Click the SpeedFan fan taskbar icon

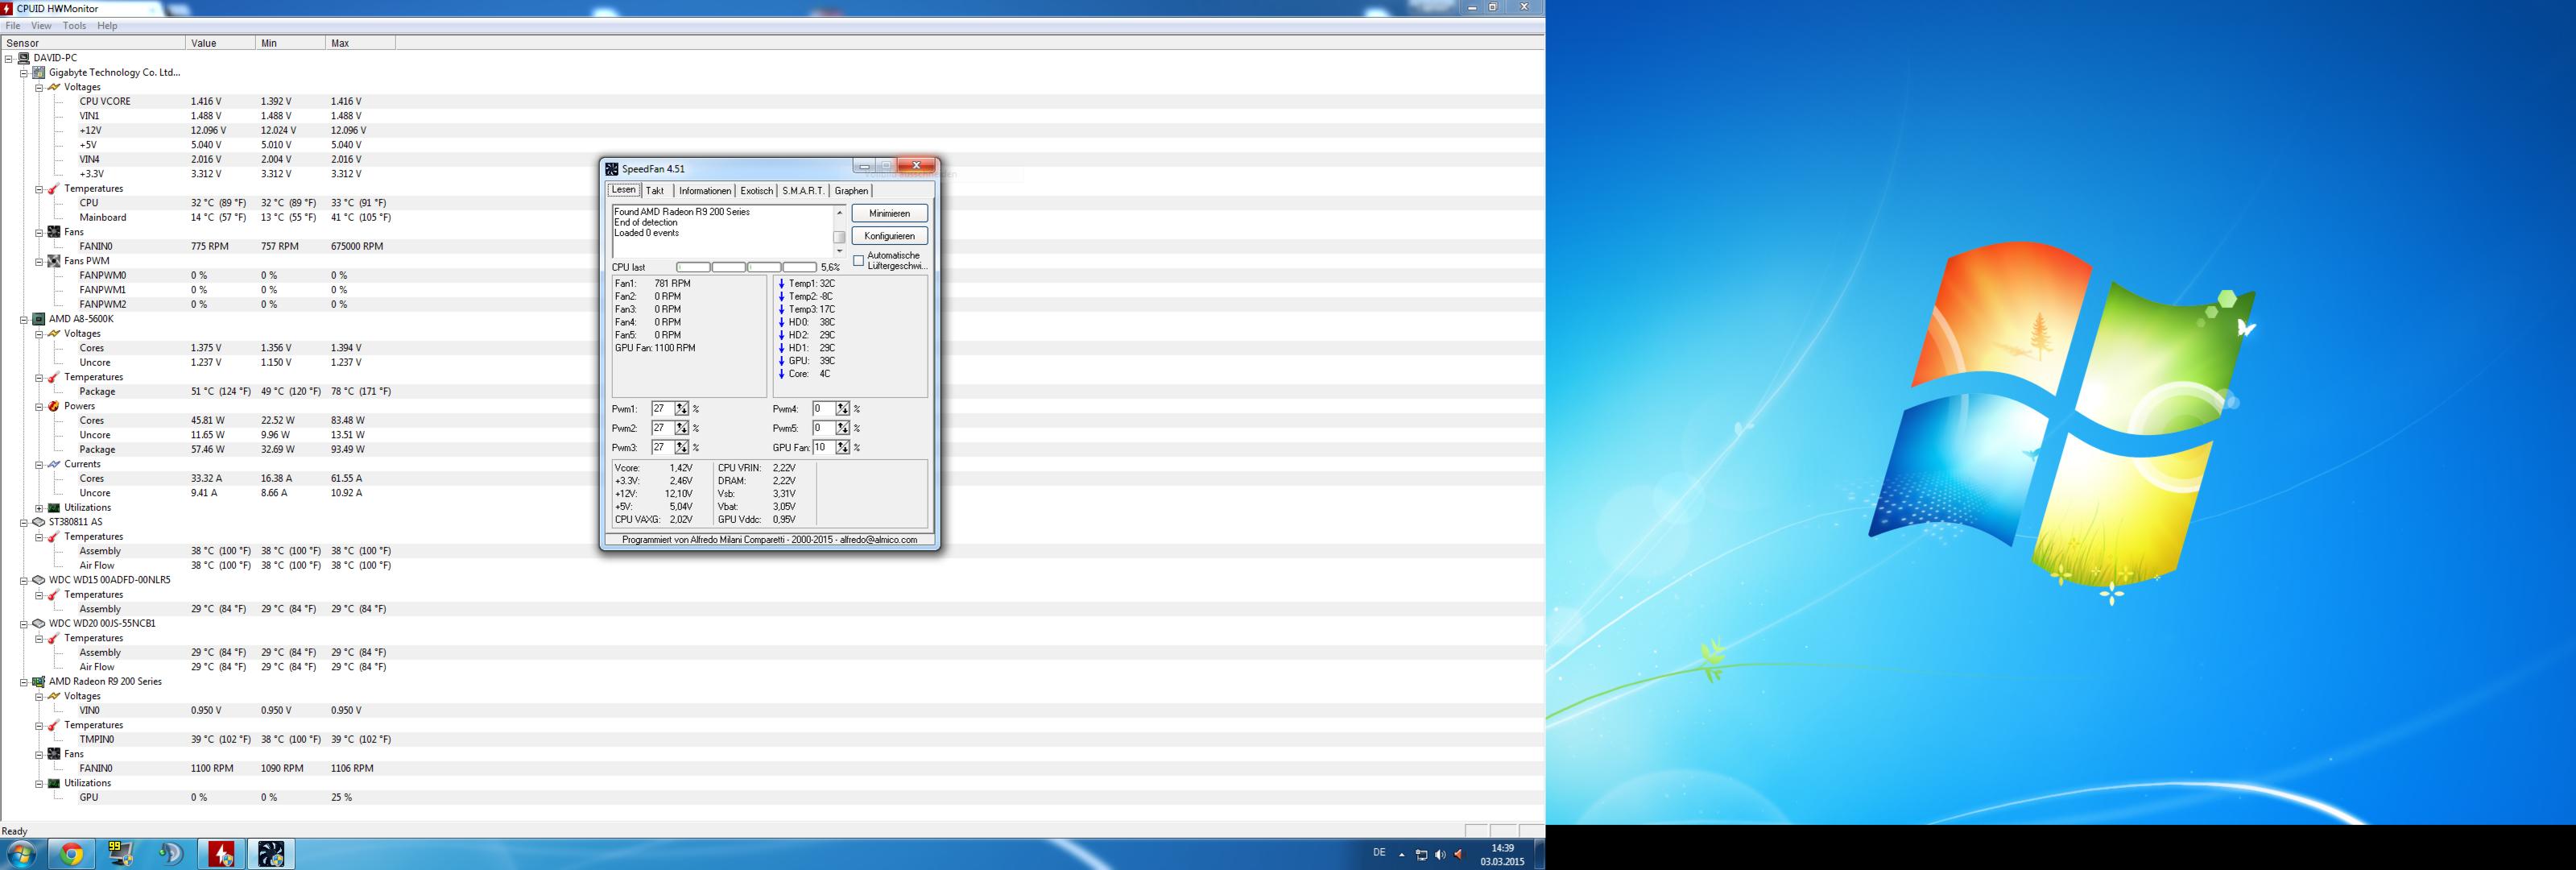click(x=271, y=854)
